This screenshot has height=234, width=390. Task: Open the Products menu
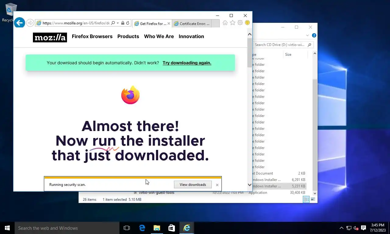click(128, 36)
